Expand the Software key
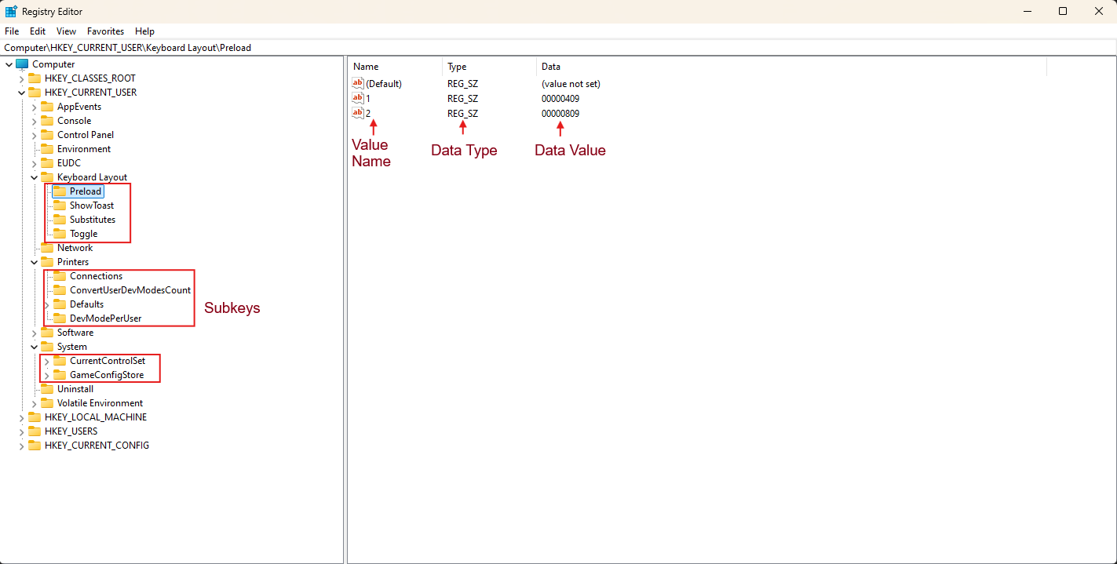1117x564 pixels. point(34,333)
